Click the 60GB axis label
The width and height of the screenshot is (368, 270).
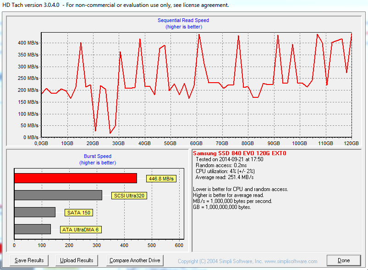coord(196,143)
